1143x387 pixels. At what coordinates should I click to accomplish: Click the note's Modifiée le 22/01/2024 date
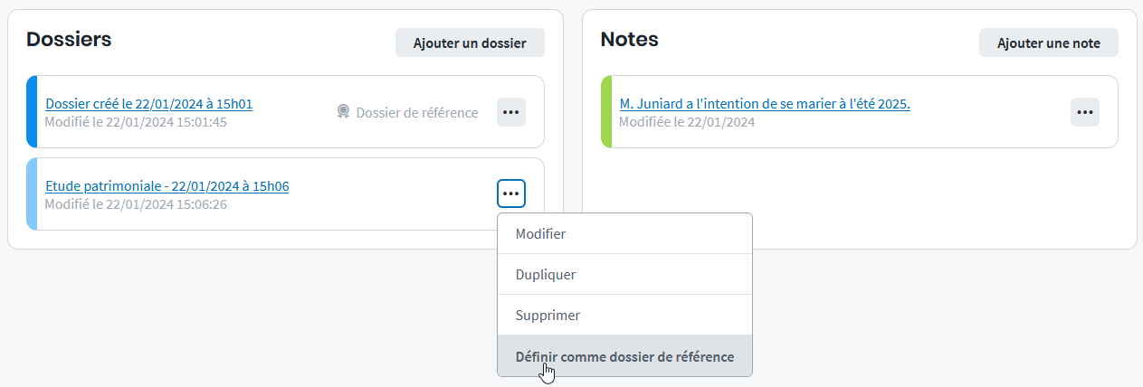687,122
